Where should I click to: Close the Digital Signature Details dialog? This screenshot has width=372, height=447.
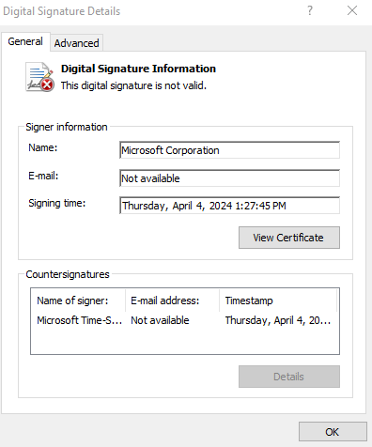pyautogui.click(x=352, y=10)
